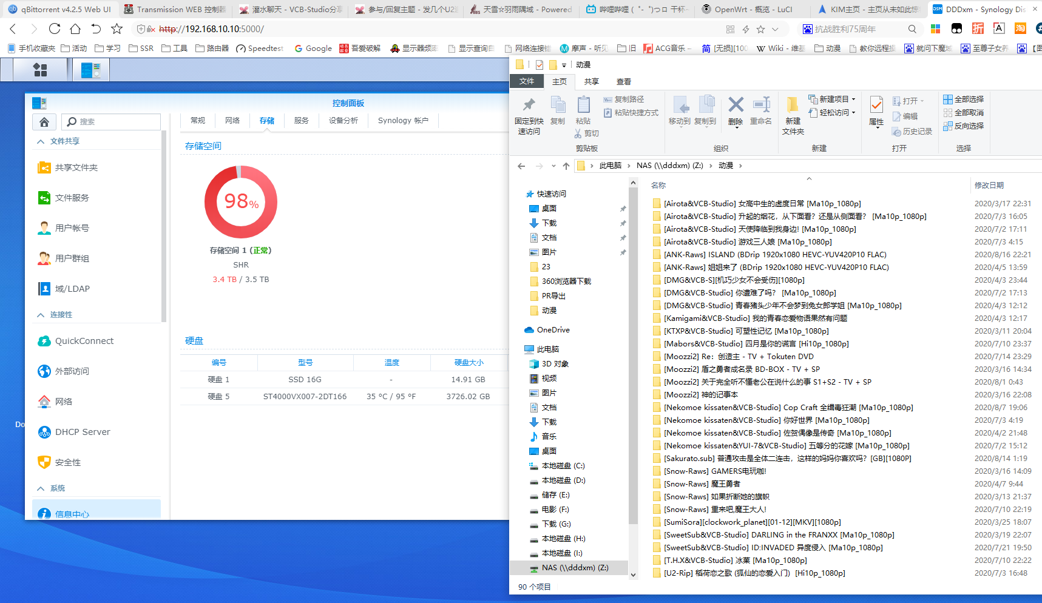Click disk row ST4000VX007-2DT166
Viewport: 1042px width, 603px height.
coord(343,397)
